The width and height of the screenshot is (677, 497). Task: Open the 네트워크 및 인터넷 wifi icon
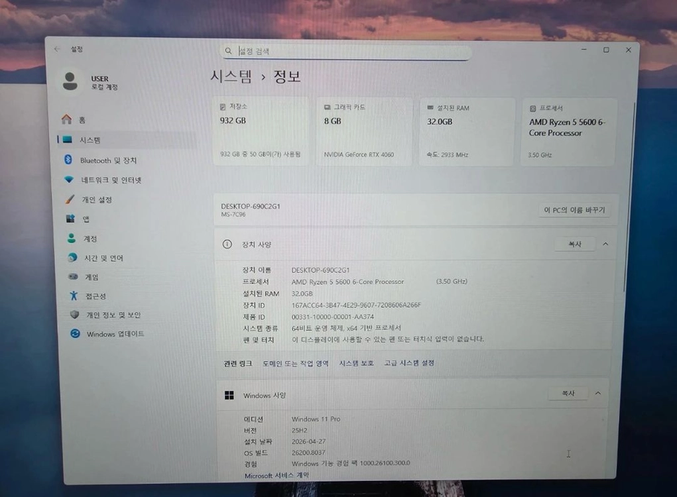pyautogui.click(x=69, y=179)
